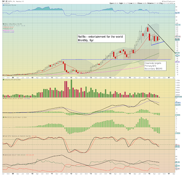
Task: Click the "Netflix - entertainment for the world" annotation
Action: pos(100,37)
